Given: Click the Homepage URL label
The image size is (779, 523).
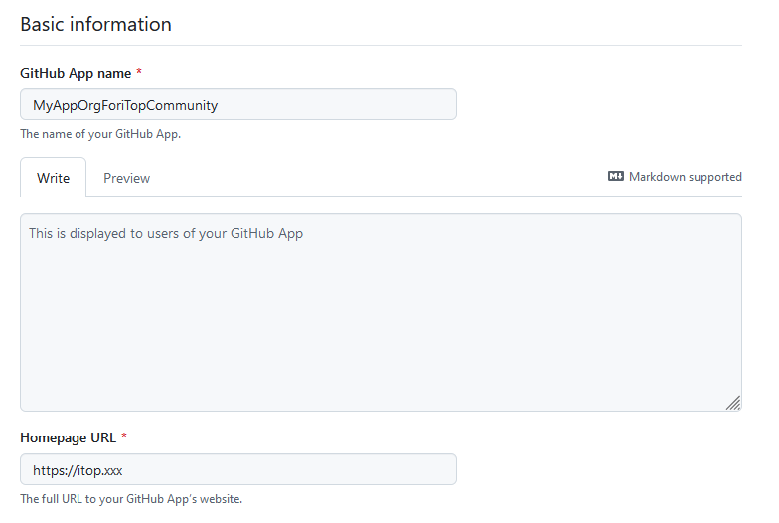Looking at the screenshot, I should pyautogui.click(x=68, y=437).
